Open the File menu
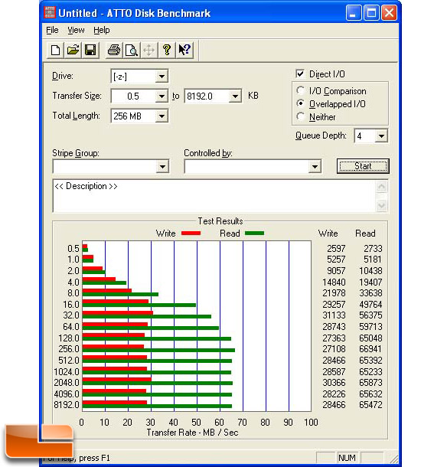 (52, 31)
